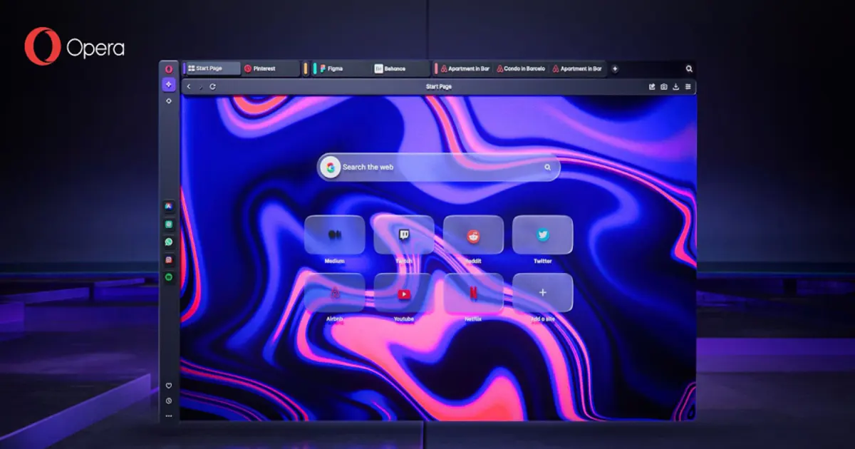This screenshot has height=449, width=855.
Task: Expand the sidebar three-dots menu
Action: pyautogui.click(x=169, y=416)
